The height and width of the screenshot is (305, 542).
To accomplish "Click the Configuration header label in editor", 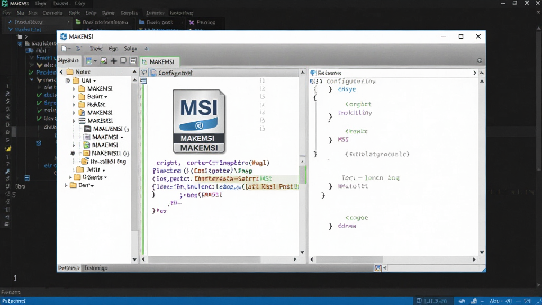I will tap(175, 73).
